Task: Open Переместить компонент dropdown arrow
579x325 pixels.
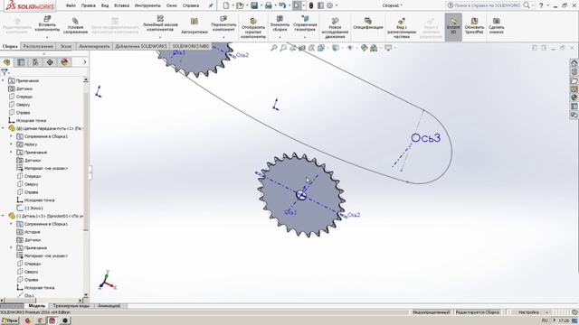Action: [x=223, y=37]
